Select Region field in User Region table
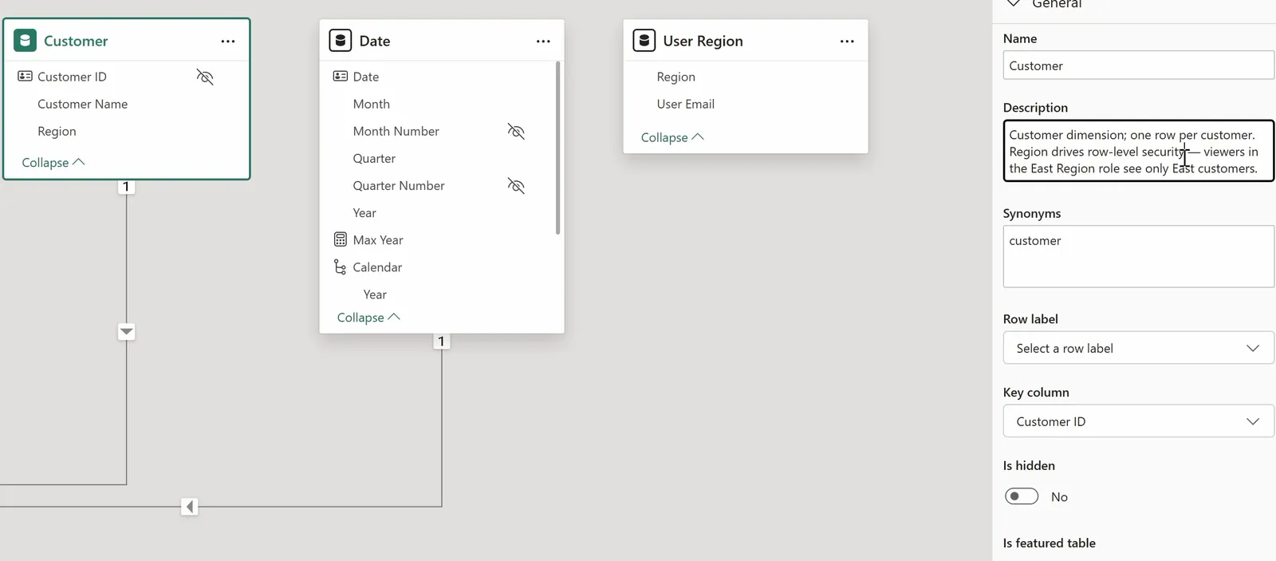This screenshot has width=1276, height=561. (x=676, y=77)
